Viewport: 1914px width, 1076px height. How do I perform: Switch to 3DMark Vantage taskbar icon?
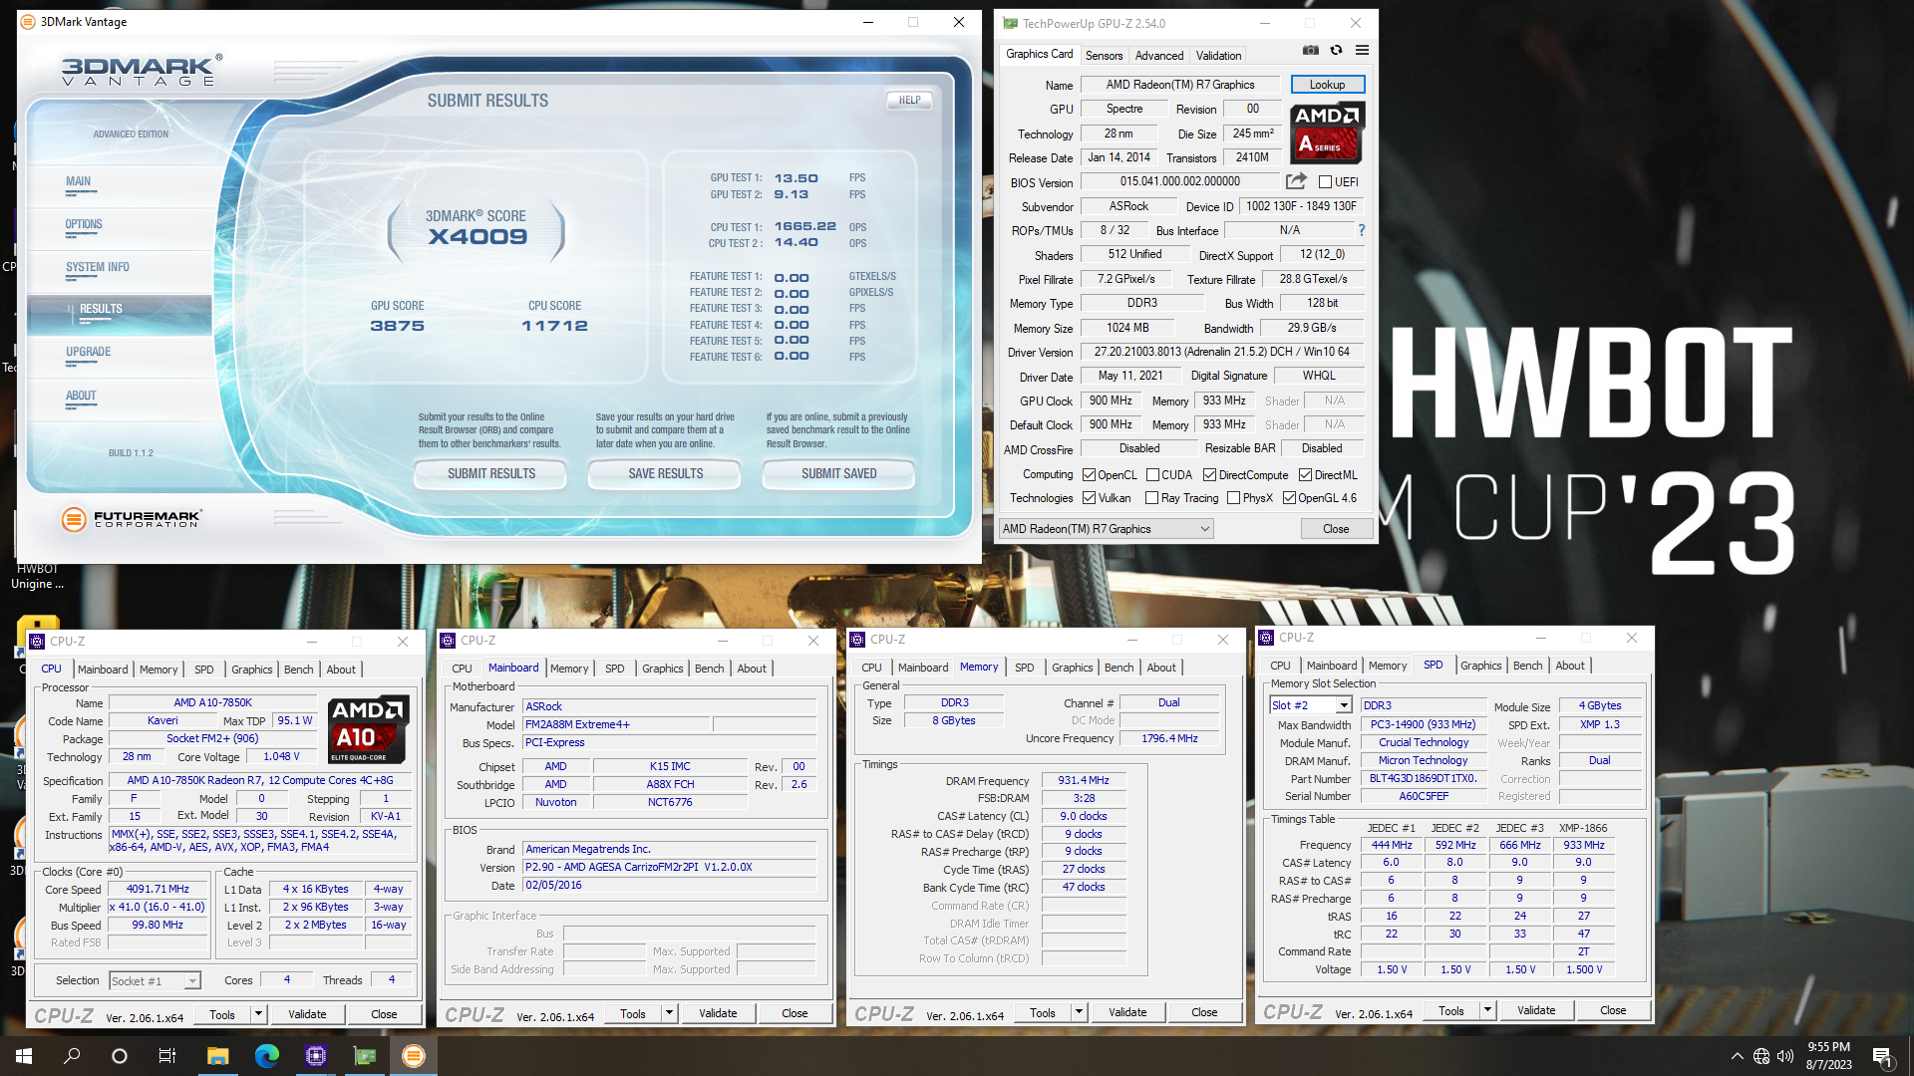[x=413, y=1056]
